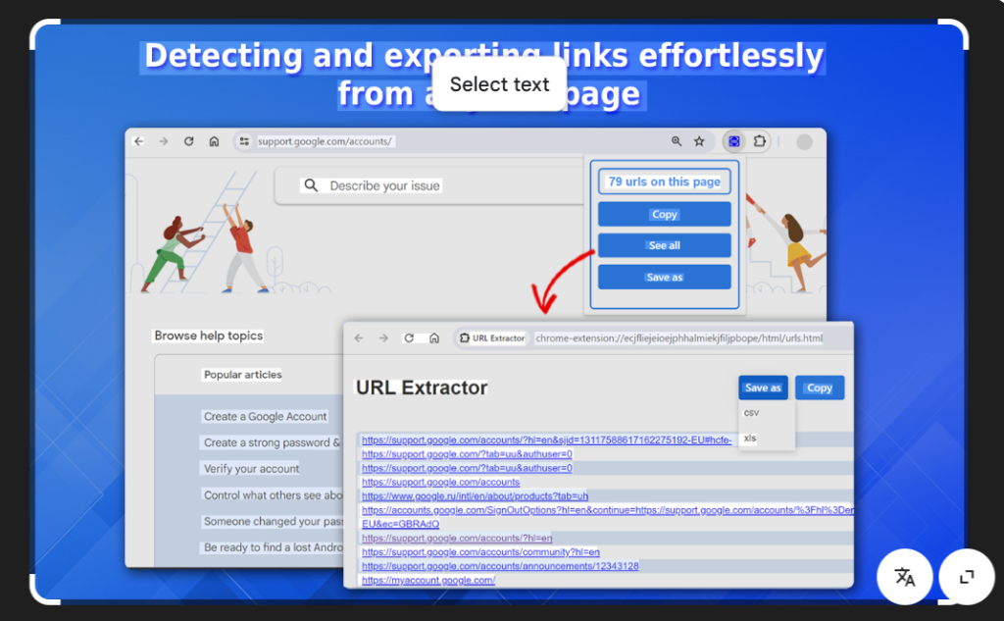Open the URL Extractor extension icon
The image size is (1004, 621).
pos(733,141)
